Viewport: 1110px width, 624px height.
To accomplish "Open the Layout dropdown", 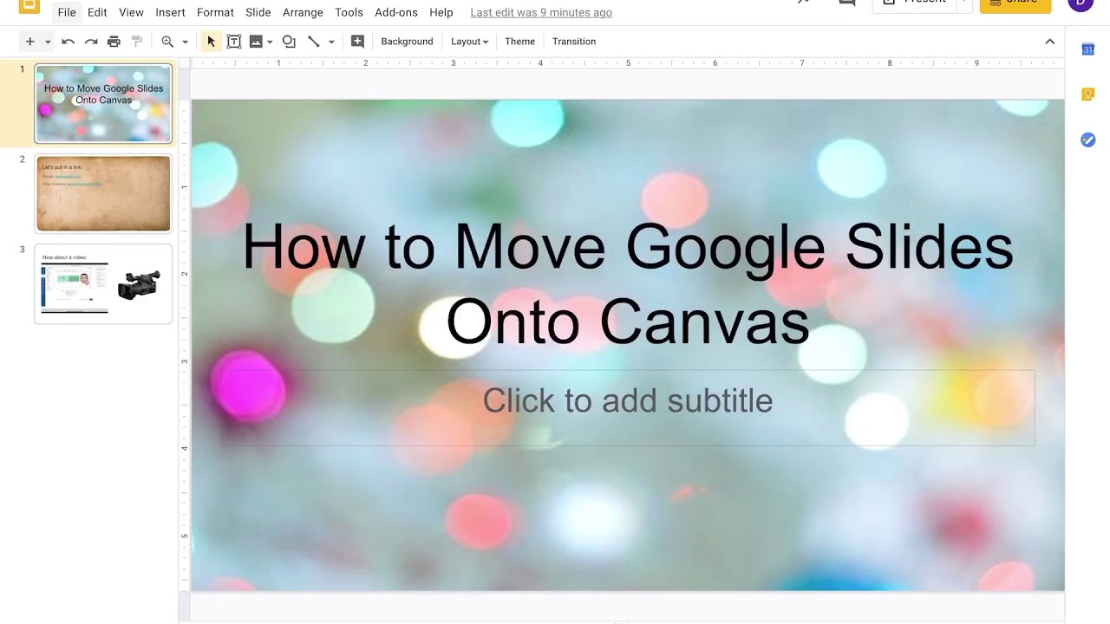I will 469,42.
